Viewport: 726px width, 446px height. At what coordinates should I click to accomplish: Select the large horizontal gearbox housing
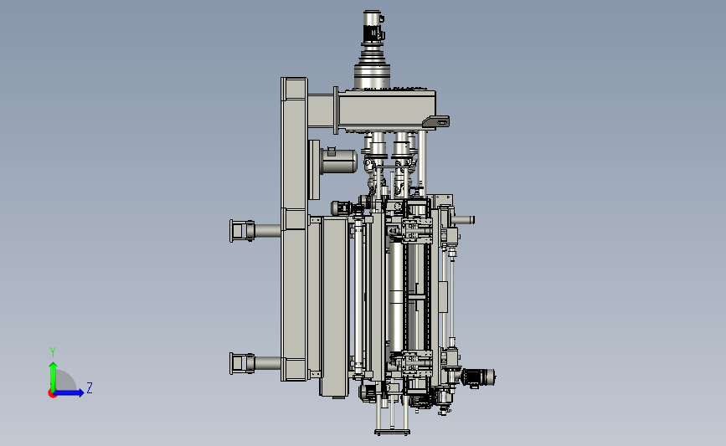click(x=387, y=110)
